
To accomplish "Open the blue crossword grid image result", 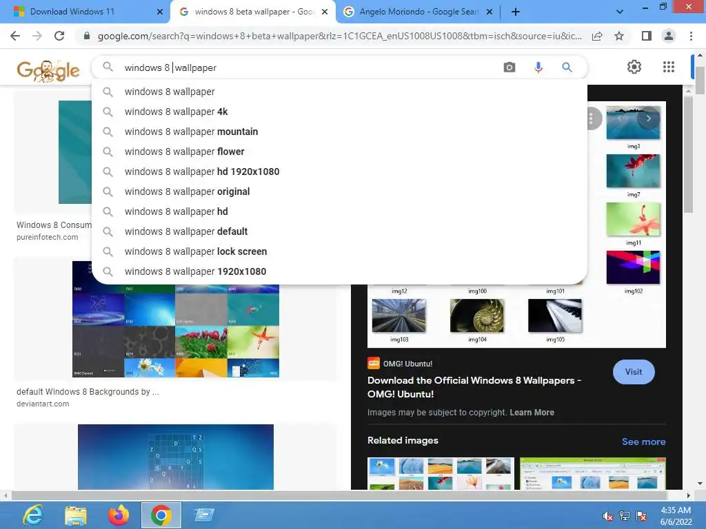I will [176, 457].
